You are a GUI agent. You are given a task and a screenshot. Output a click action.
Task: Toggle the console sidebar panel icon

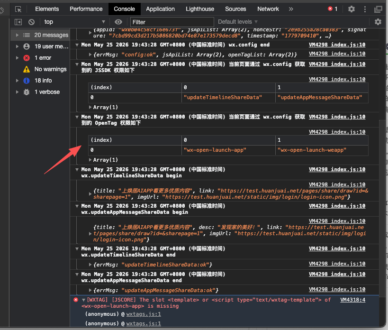tap(18, 22)
